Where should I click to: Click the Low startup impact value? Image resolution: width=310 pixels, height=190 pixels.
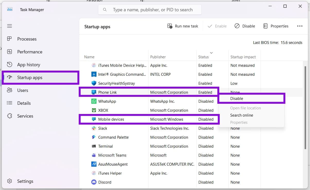tap(234, 83)
